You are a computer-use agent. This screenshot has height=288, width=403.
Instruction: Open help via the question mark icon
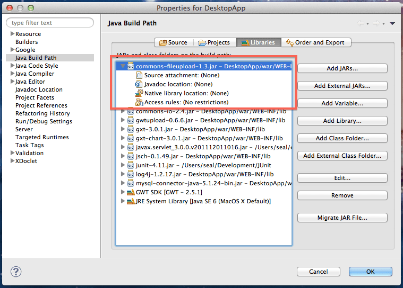(16, 272)
